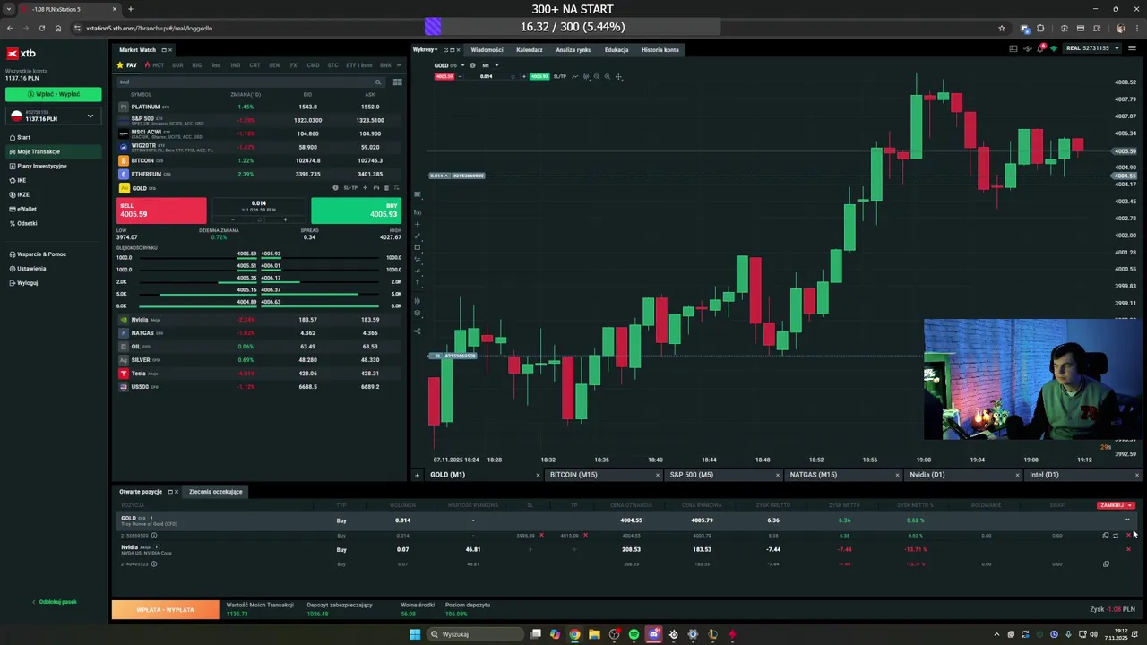1147x645 pixels.
Task: Switch to Zlecenia oczekujące tab
Action: coord(215,492)
